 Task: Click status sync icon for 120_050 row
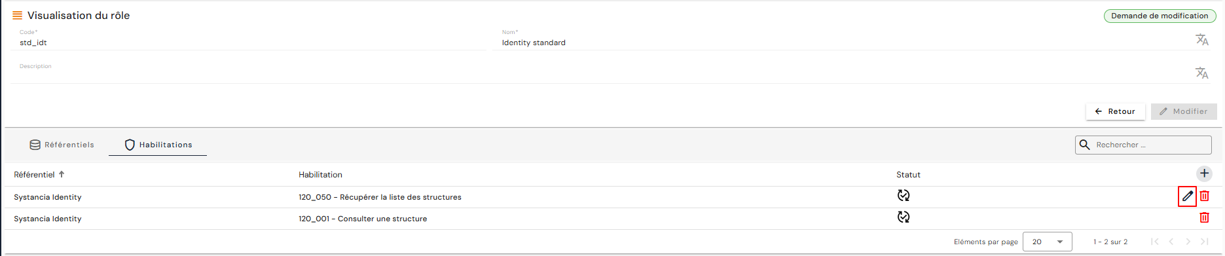[904, 195]
